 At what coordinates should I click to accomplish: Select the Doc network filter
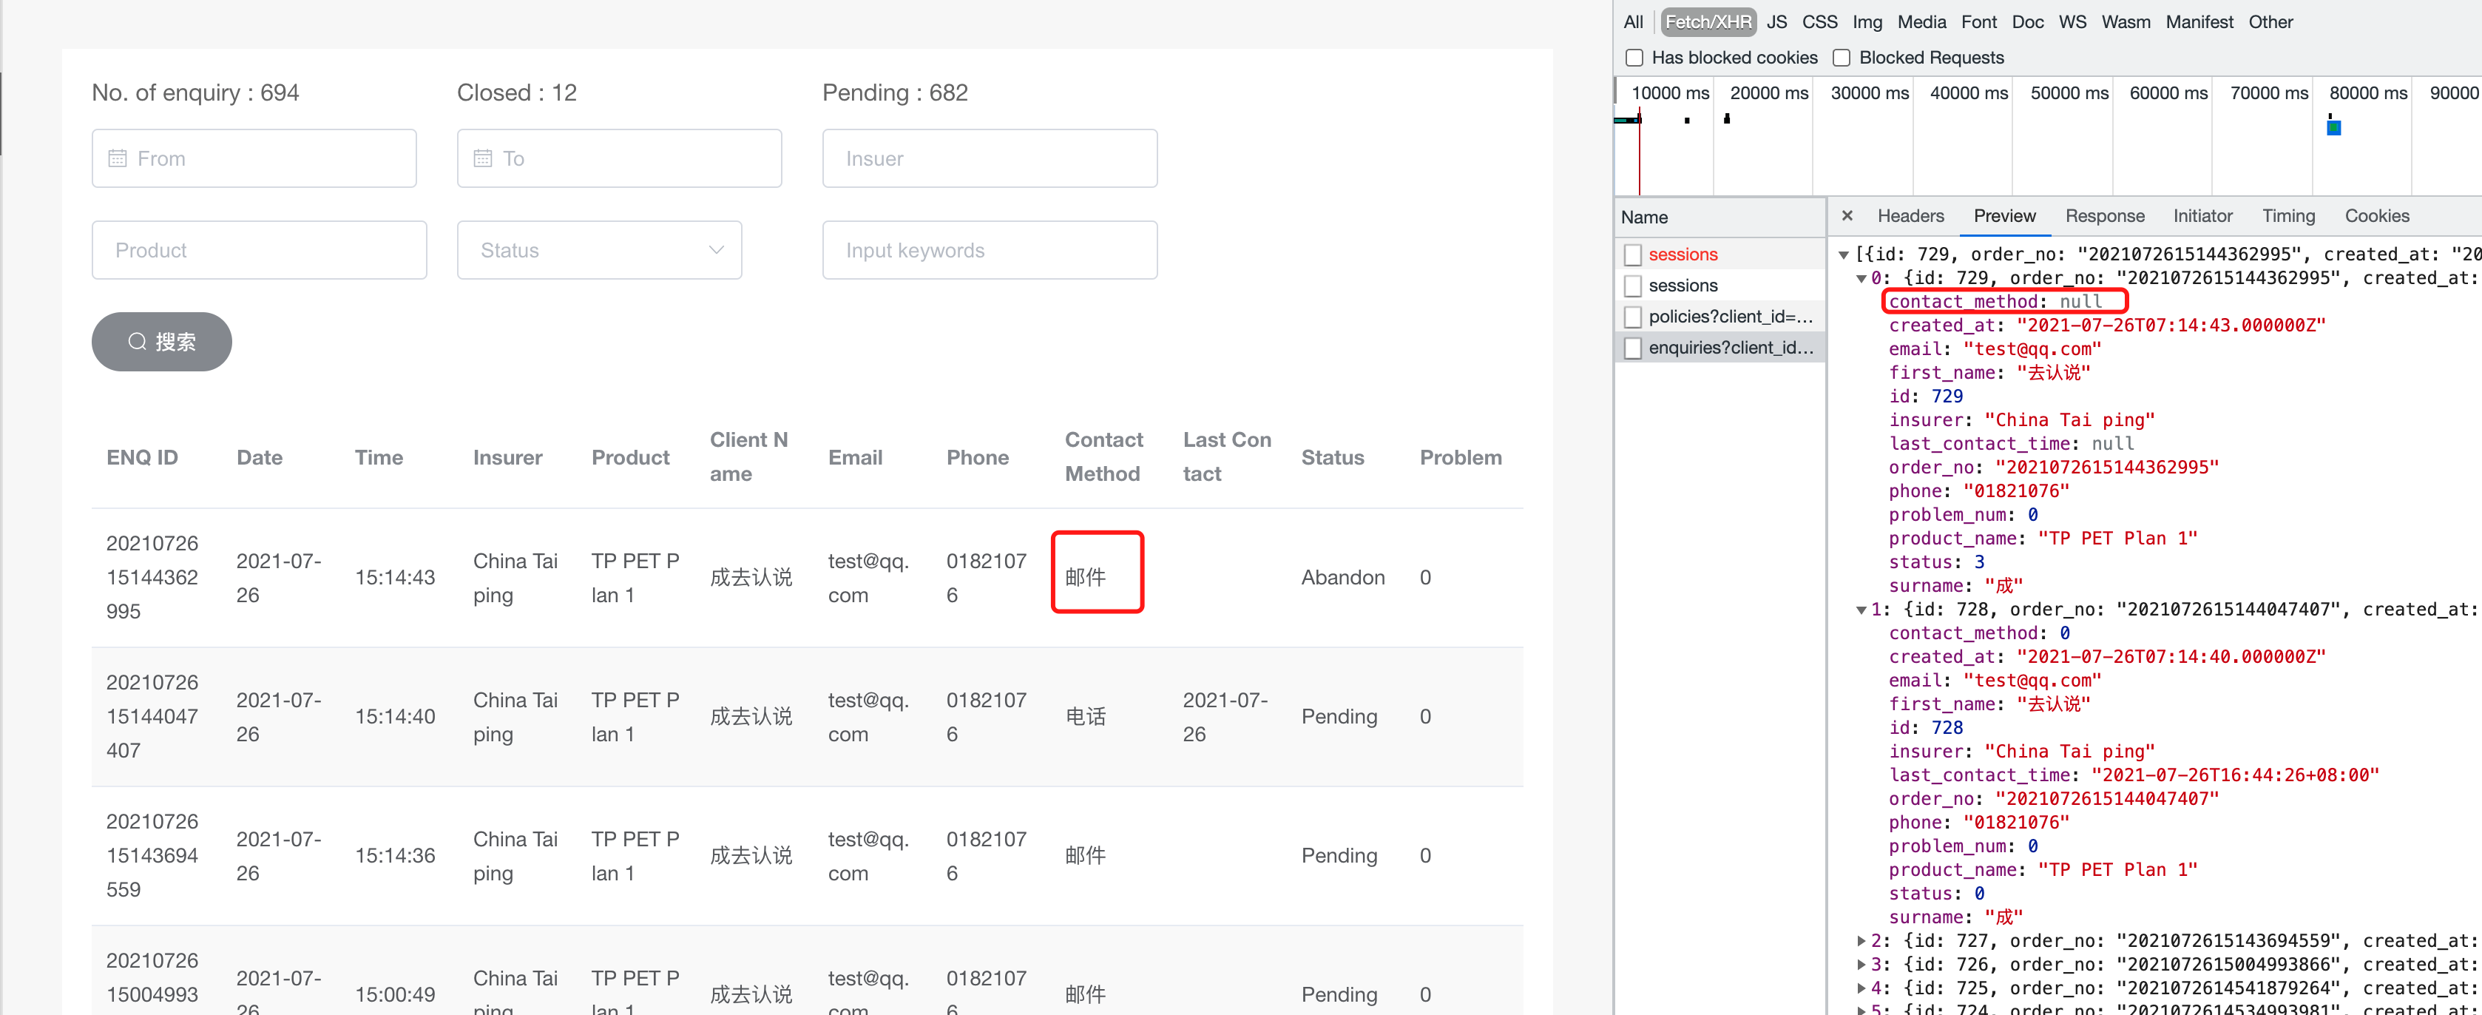pyautogui.click(x=2027, y=21)
